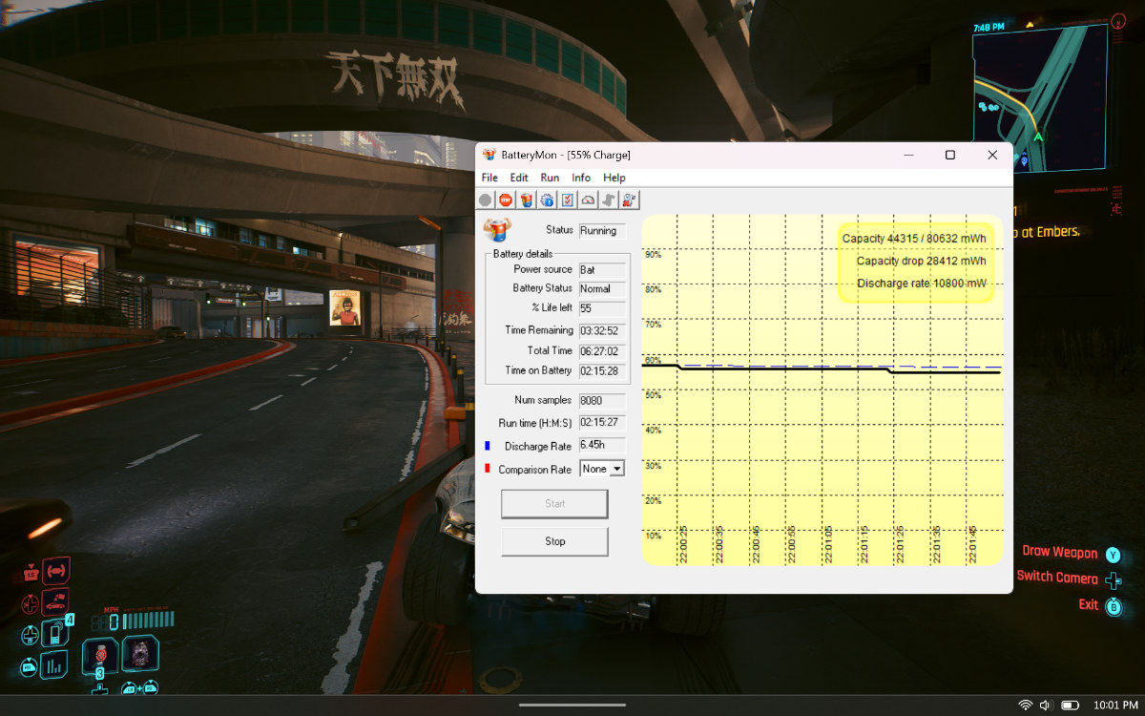Click the 7:48 PM in-game clock
This screenshot has width=1145, height=716.
coord(989,29)
